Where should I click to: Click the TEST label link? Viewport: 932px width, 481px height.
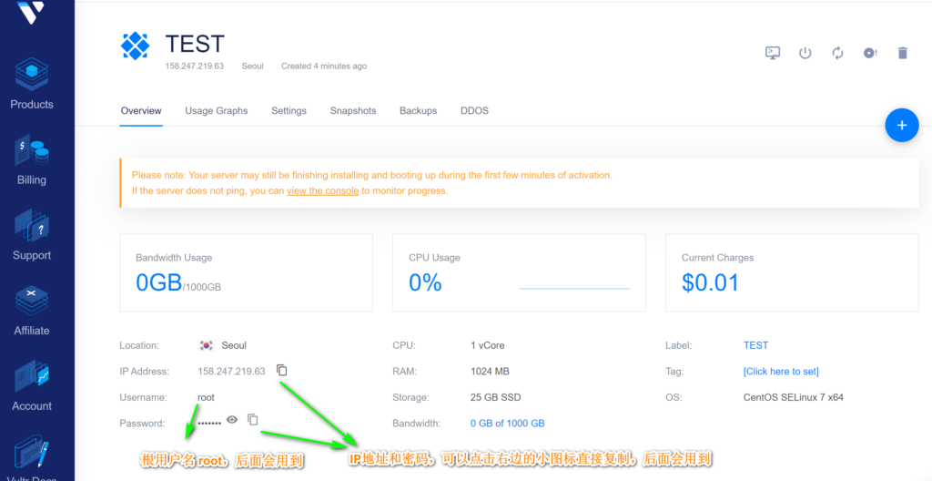pos(755,345)
